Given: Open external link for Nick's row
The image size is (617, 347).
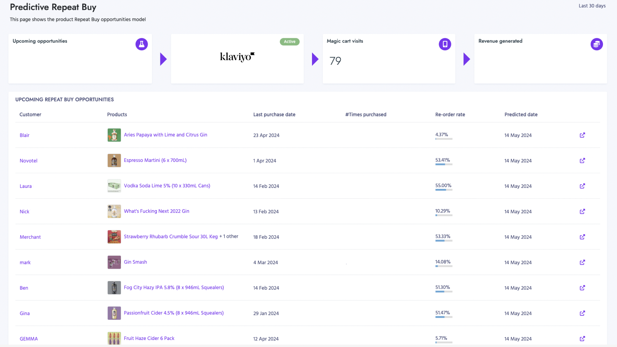Looking at the screenshot, I should (x=582, y=211).
